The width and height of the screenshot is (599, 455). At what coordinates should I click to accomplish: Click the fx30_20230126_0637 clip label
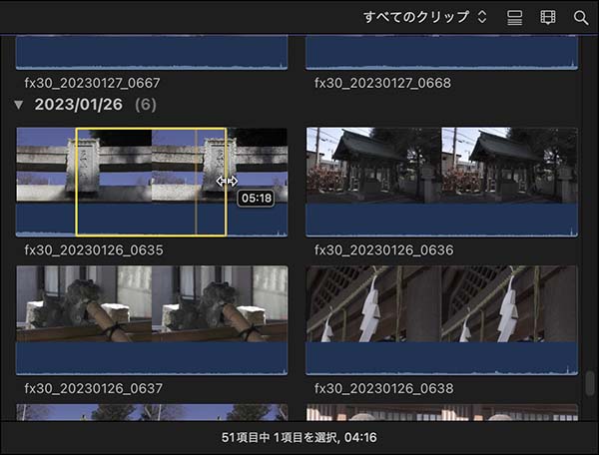pyautogui.click(x=94, y=388)
